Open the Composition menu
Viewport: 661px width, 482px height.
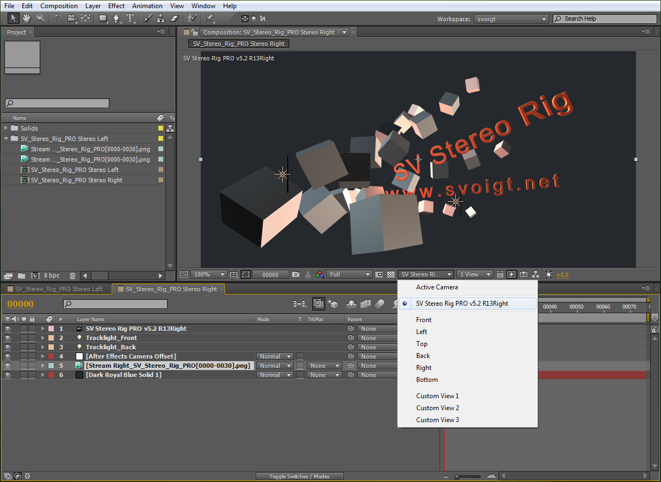point(59,6)
